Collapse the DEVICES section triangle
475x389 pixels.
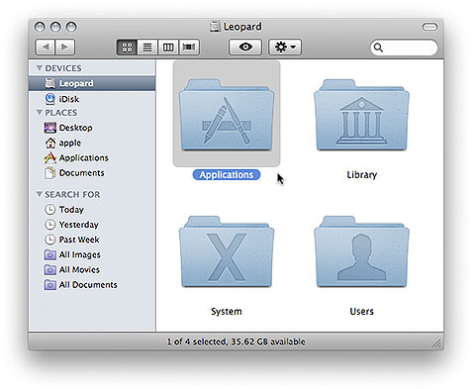tap(40, 68)
